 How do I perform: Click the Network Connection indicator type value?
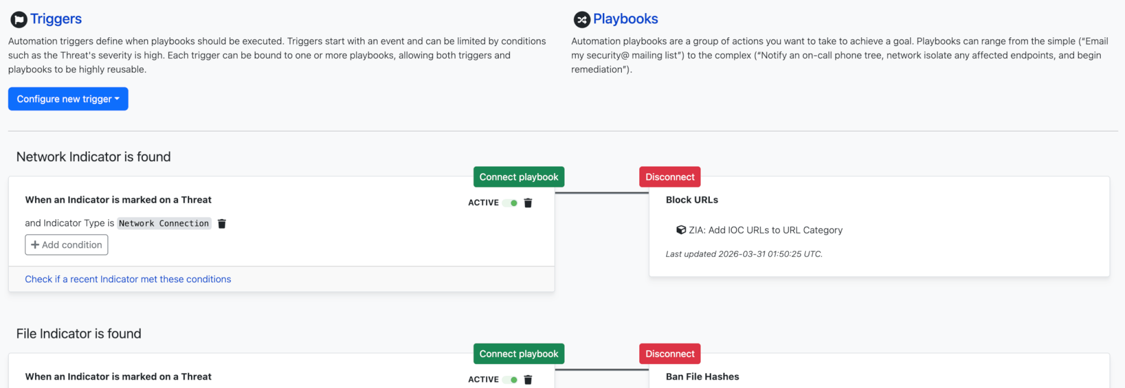click(164, 223)
